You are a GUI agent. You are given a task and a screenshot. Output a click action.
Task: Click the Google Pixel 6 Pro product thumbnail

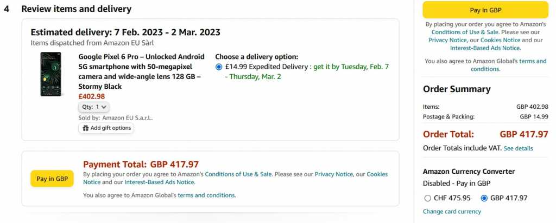[52, 74]
